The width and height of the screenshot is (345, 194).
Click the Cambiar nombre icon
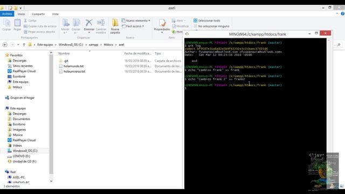point(101,26)
